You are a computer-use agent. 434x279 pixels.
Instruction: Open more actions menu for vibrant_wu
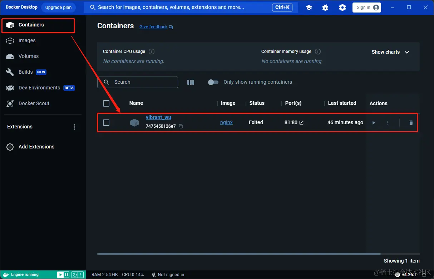tap(388, 122)
